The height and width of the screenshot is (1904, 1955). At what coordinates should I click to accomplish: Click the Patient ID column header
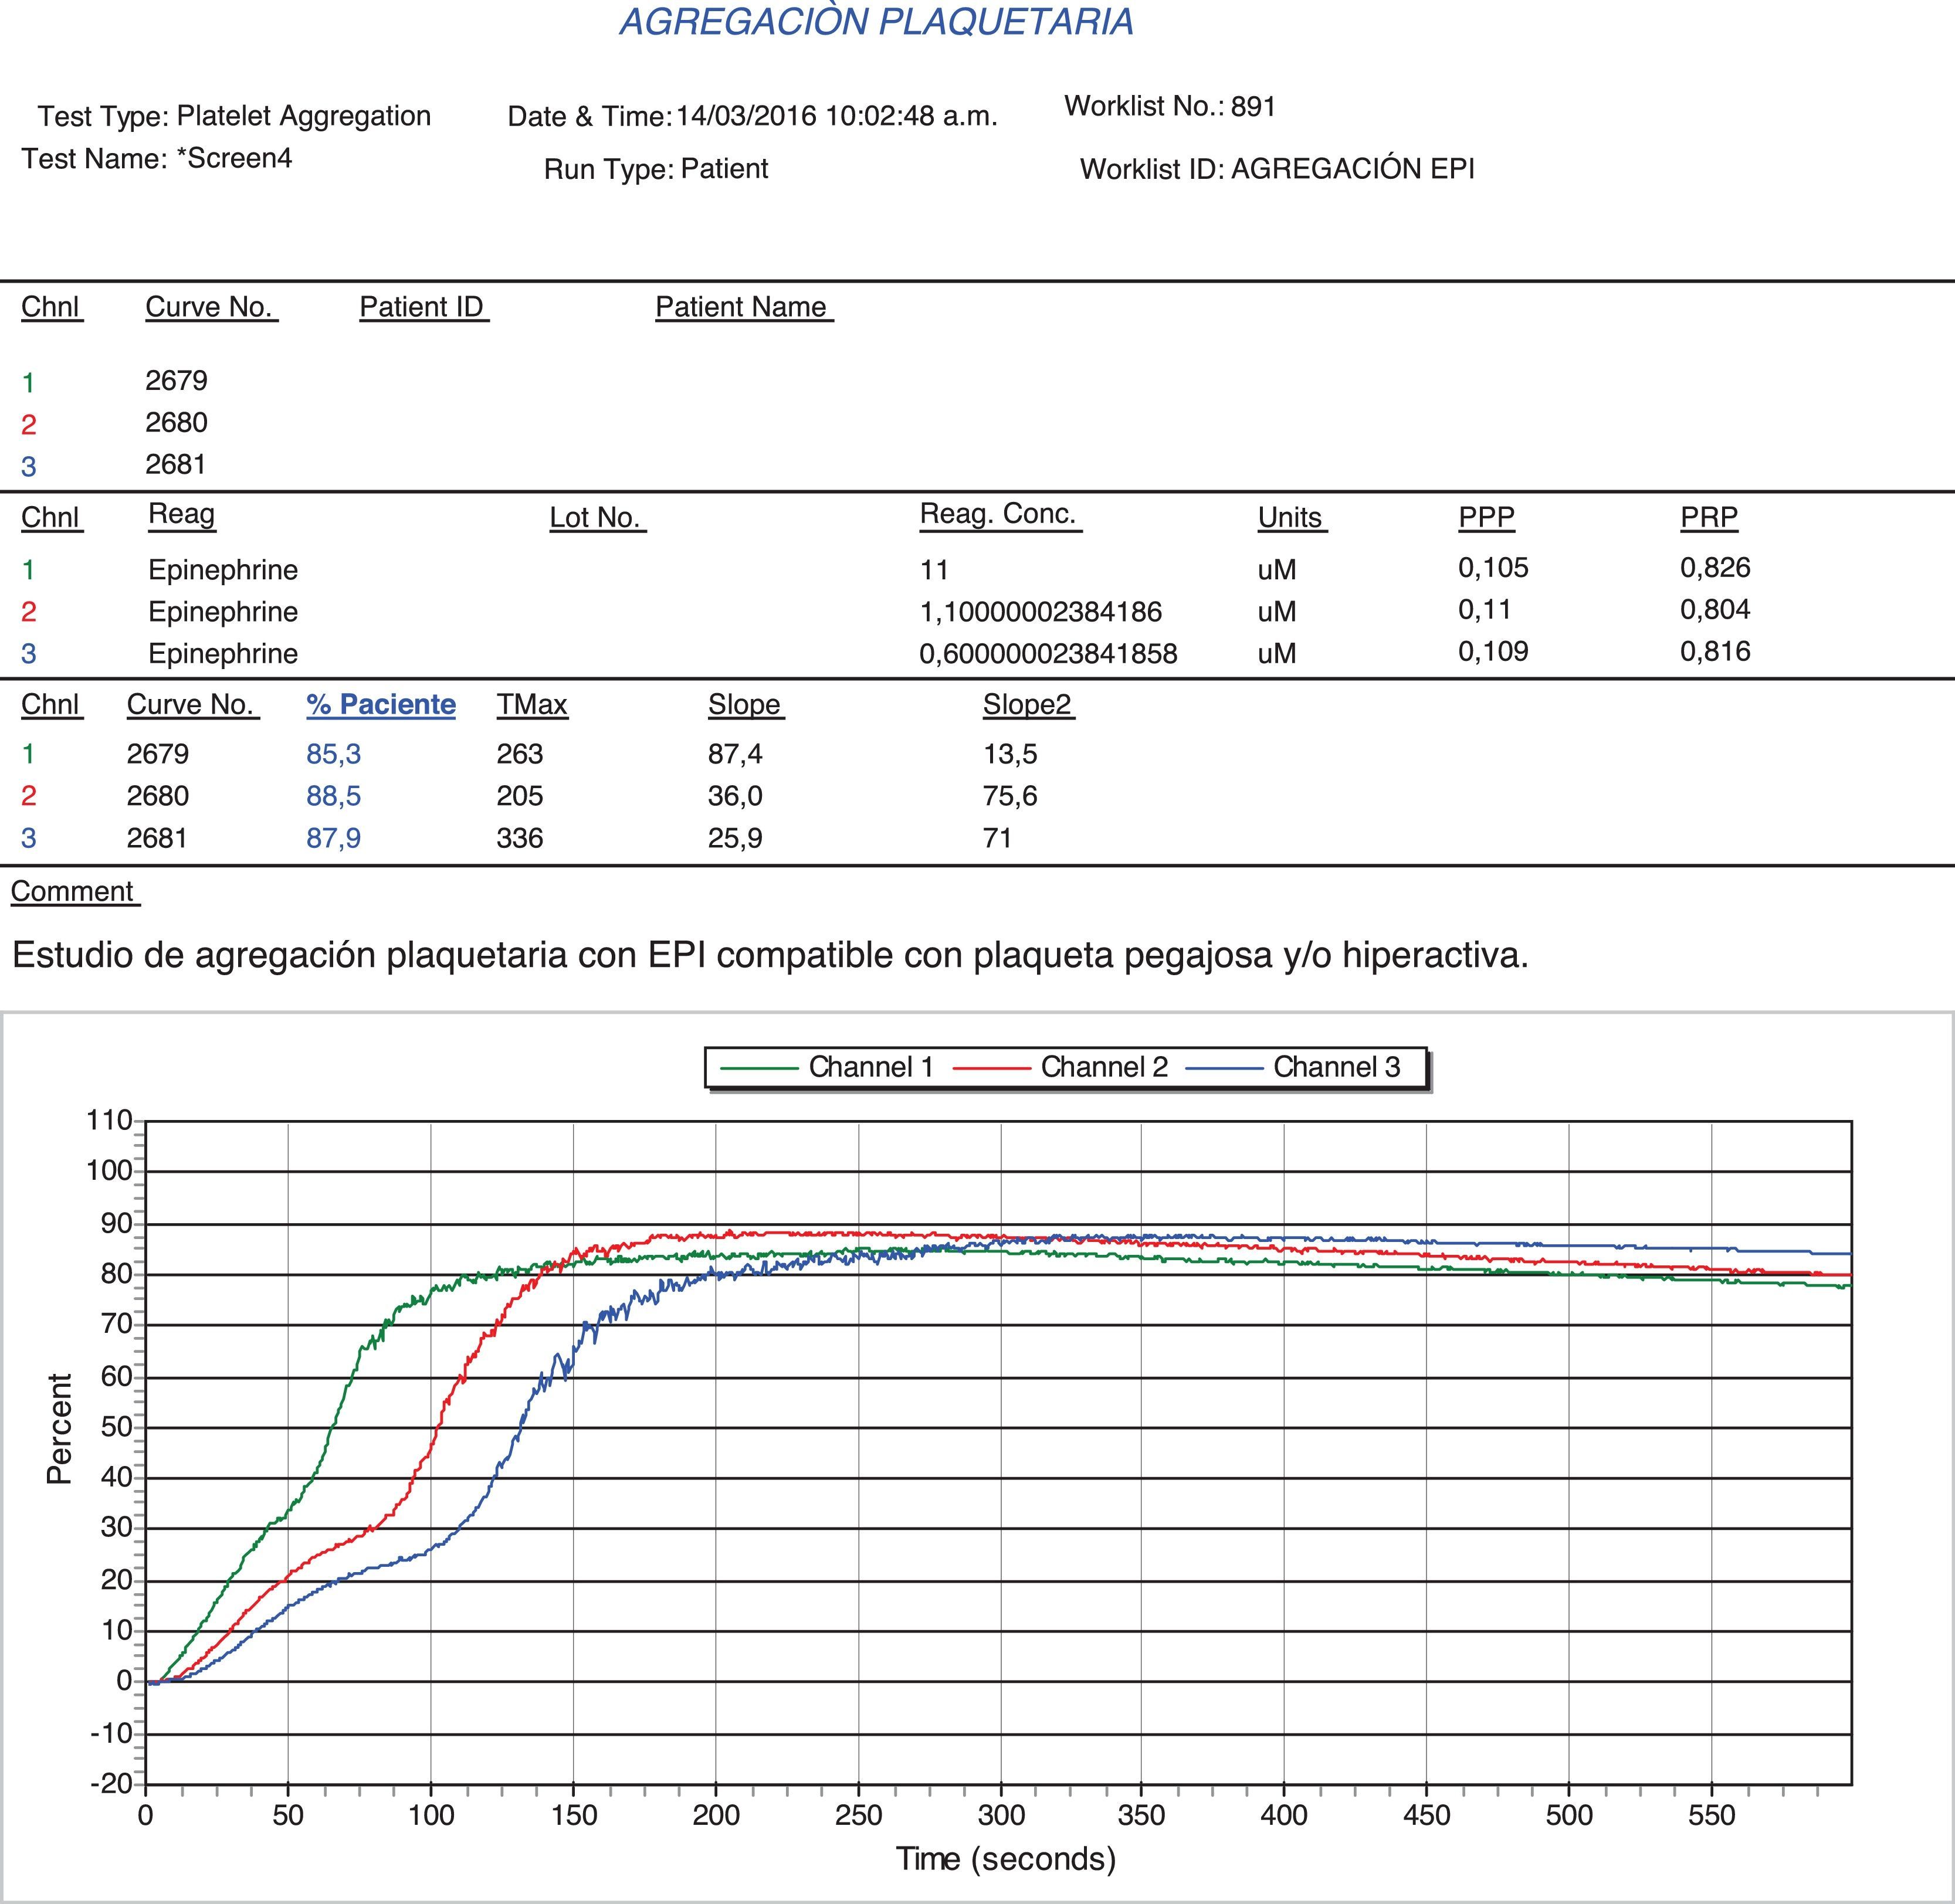tap(421, 307)
